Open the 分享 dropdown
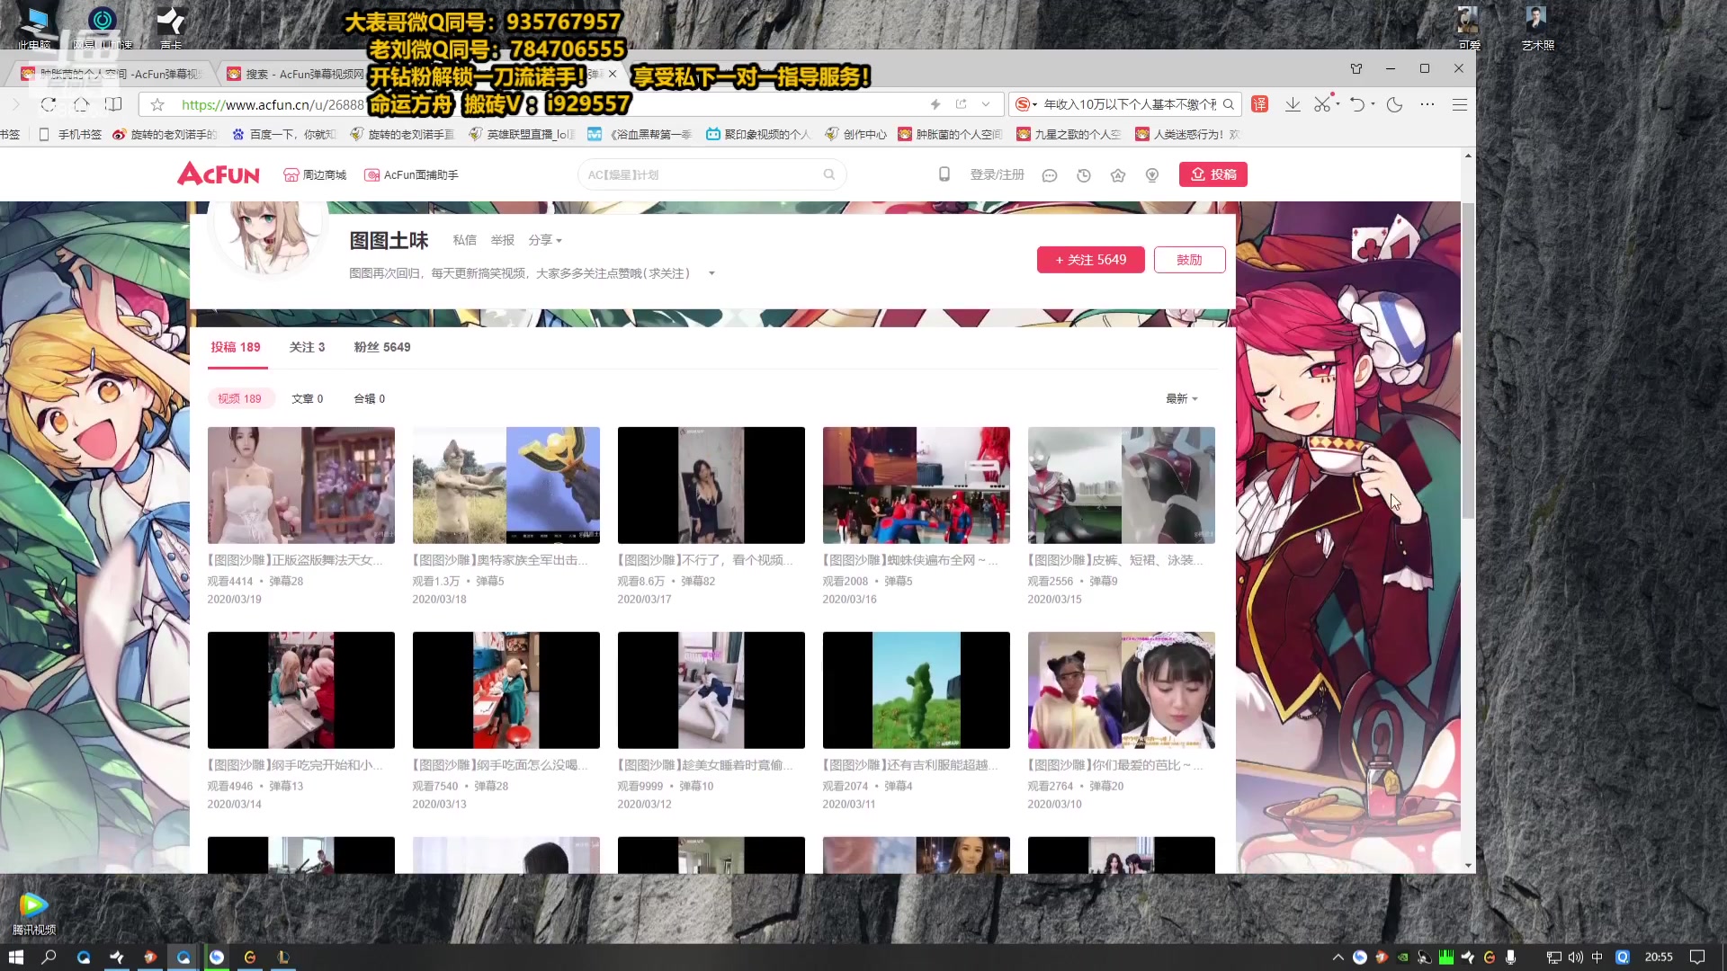 pyautogui.click(x=545, y=240)
